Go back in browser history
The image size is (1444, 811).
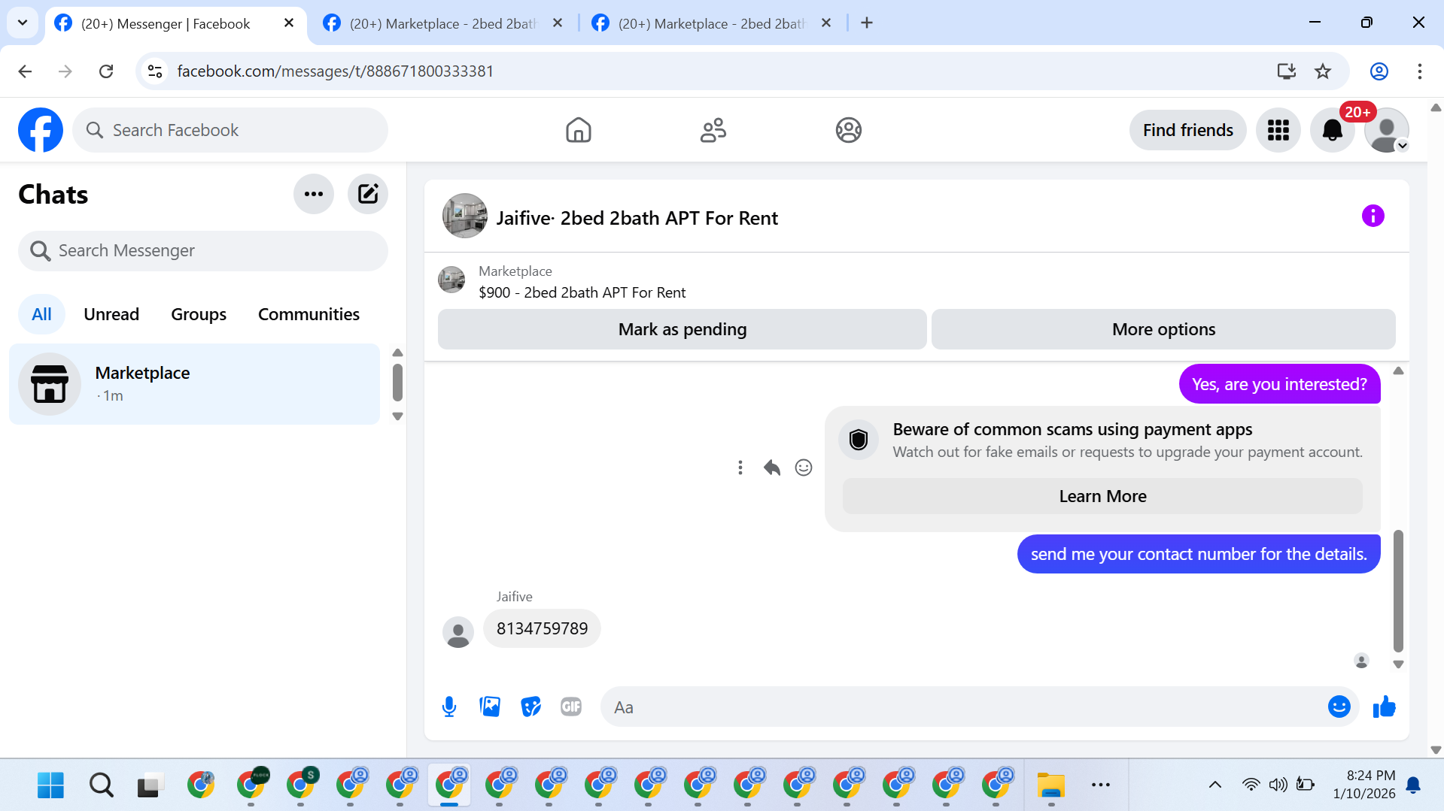pyautogui.click(x=25, y=71)
